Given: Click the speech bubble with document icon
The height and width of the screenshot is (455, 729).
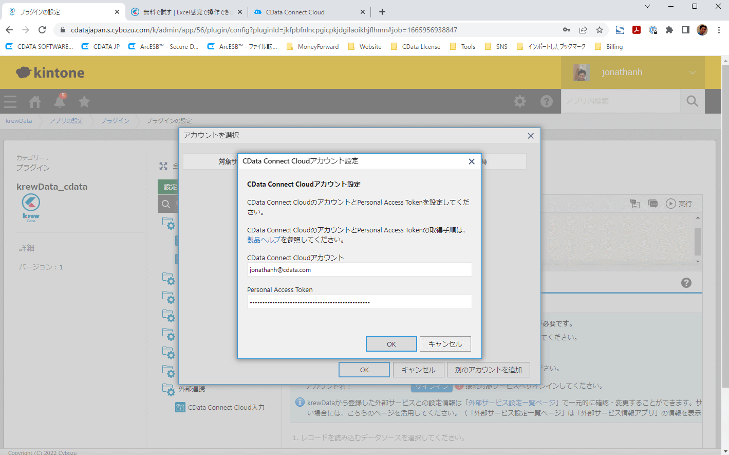Looking at the screenshot, I should pyautogui.click(x=635, y=204).
